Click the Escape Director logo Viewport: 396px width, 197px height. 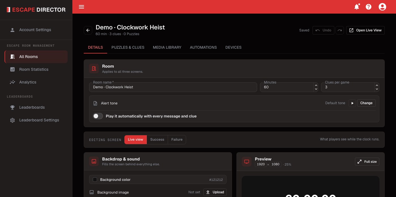point(36,10)
